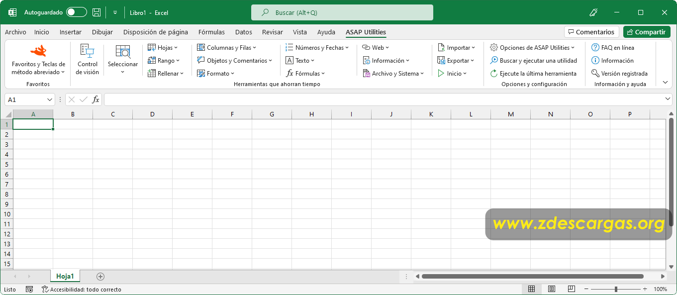677x295 pixels.
Task: Open the Archivo tab
Action: [x=15, y=32]
